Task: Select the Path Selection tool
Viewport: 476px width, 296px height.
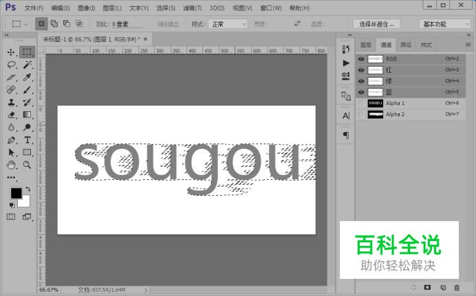Action: (x=11, y=152)
